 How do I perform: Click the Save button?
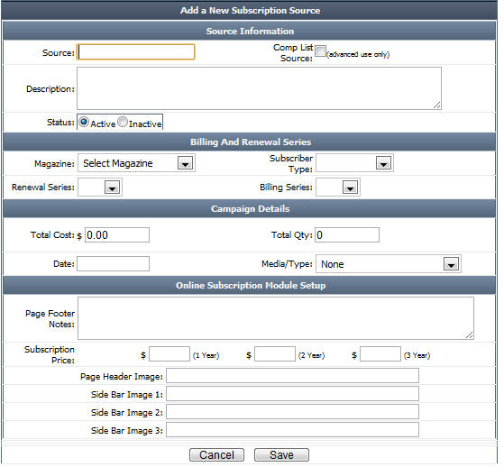pos(281,454)
